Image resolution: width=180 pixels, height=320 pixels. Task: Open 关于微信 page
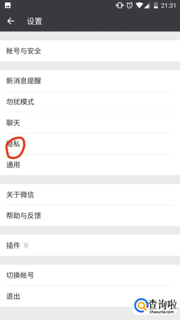(x=90, y=195)
